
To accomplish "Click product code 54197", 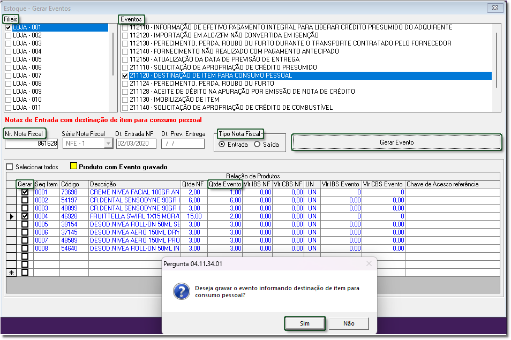I will (70, 200).
